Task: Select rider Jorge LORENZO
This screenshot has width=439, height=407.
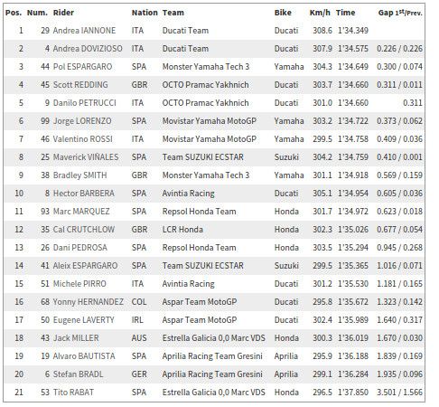Action: (82, 121)
